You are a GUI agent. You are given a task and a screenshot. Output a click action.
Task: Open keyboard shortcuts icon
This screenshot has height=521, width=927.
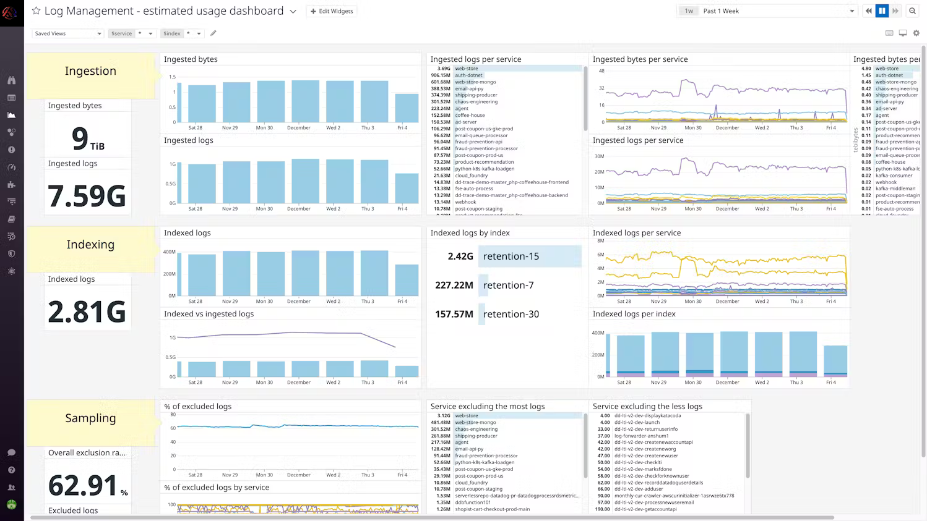pyautogui.click(x=889, y=33)
